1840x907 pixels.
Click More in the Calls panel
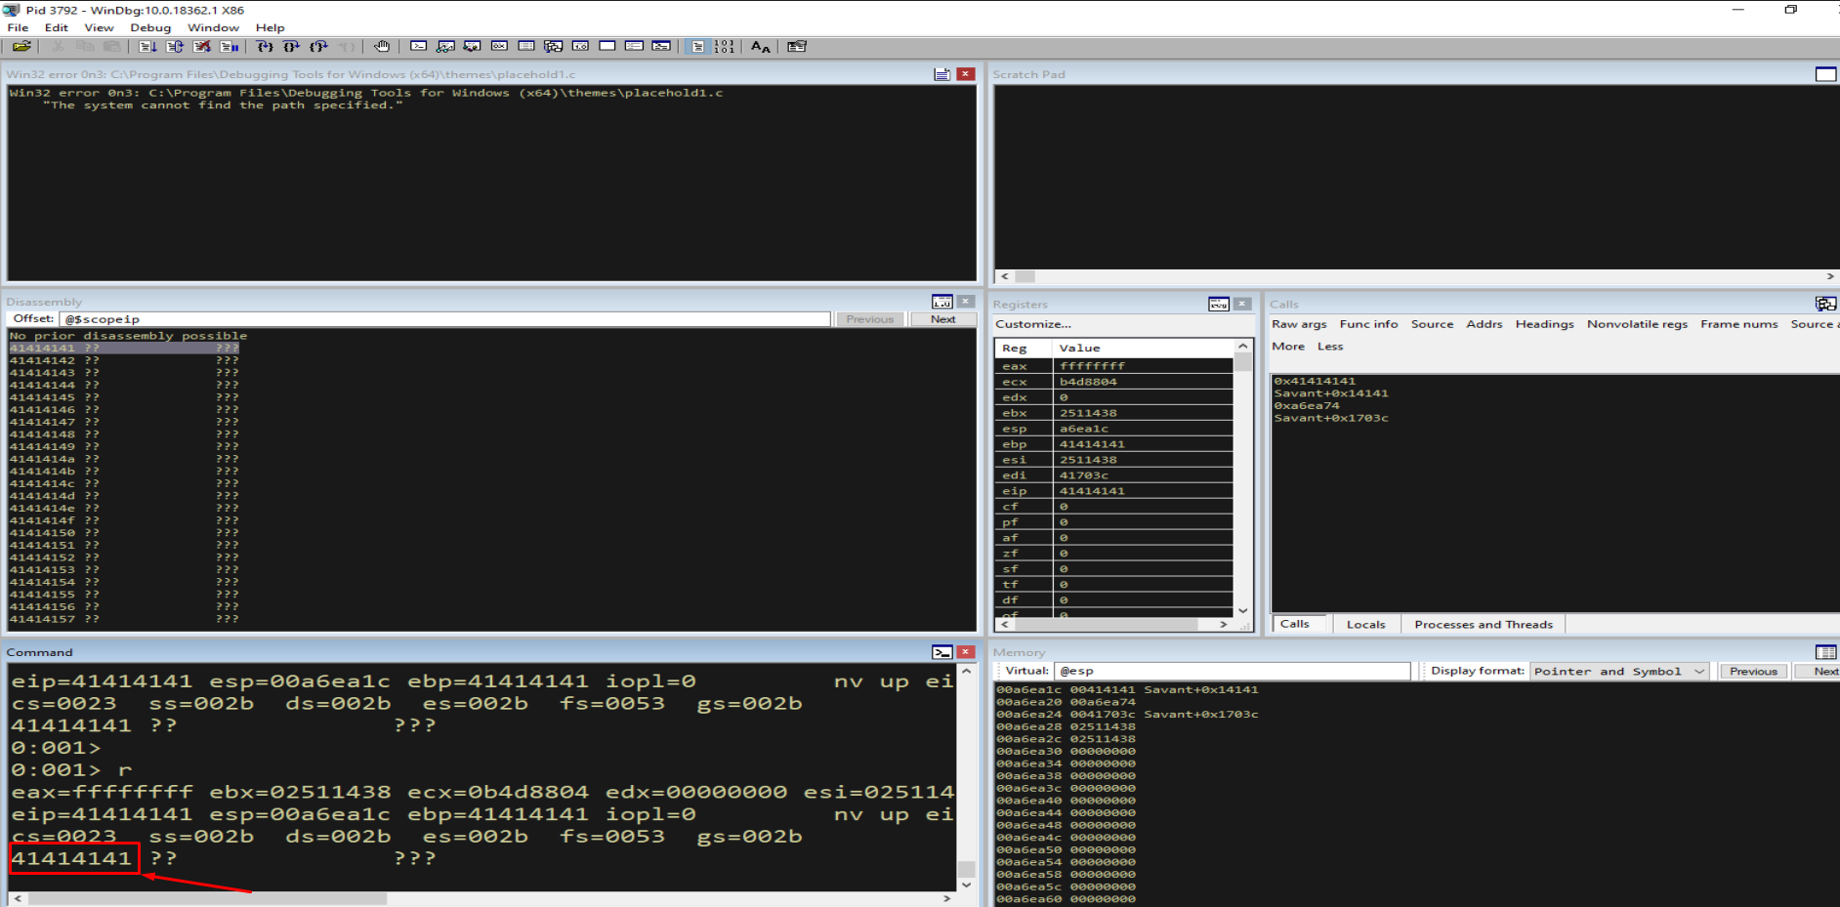click(1287, 347)
